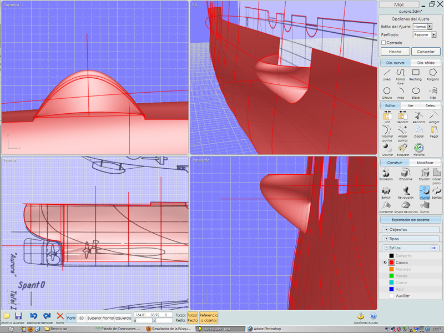This screenshot has height=333, width=444.
Task: Toggle Referencia a objetos snap
Action: tap(209, 317)
